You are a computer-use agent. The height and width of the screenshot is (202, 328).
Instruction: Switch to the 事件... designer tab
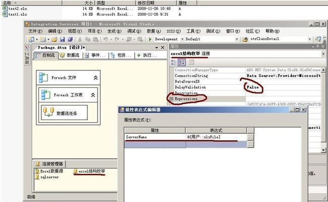(x=96, y=55)
